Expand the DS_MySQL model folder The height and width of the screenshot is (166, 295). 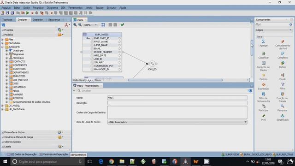pyautogui.click(x=2, y=106)
